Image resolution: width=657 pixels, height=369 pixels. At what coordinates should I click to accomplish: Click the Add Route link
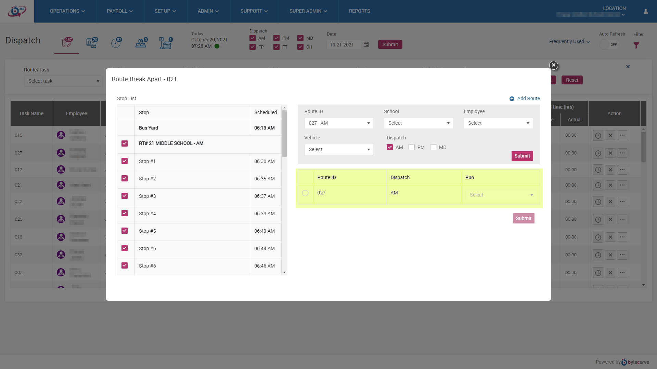(x=528, y=98)
